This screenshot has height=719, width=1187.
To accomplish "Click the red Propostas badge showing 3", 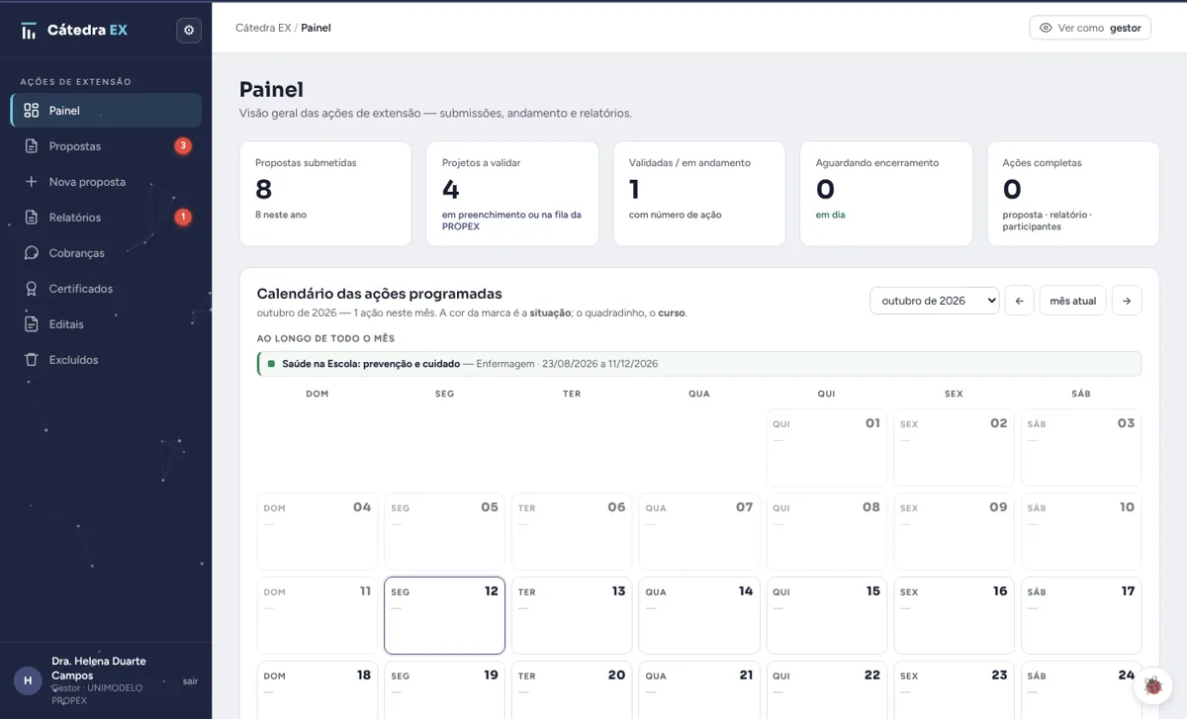I will pos(183,146).
